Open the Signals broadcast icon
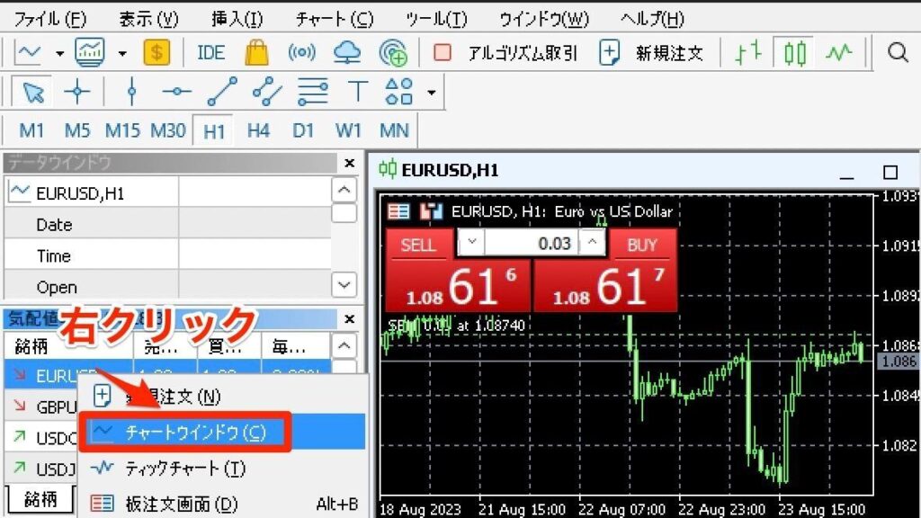Image resolution: width=921 pixels, height=518 pixels. 302,52
